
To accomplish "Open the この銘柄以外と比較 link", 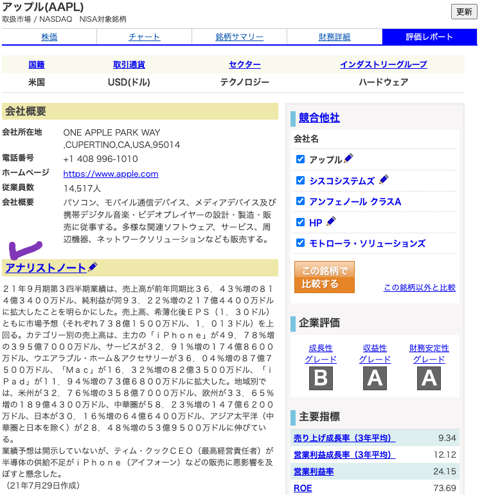I will (x=420, y=287).
